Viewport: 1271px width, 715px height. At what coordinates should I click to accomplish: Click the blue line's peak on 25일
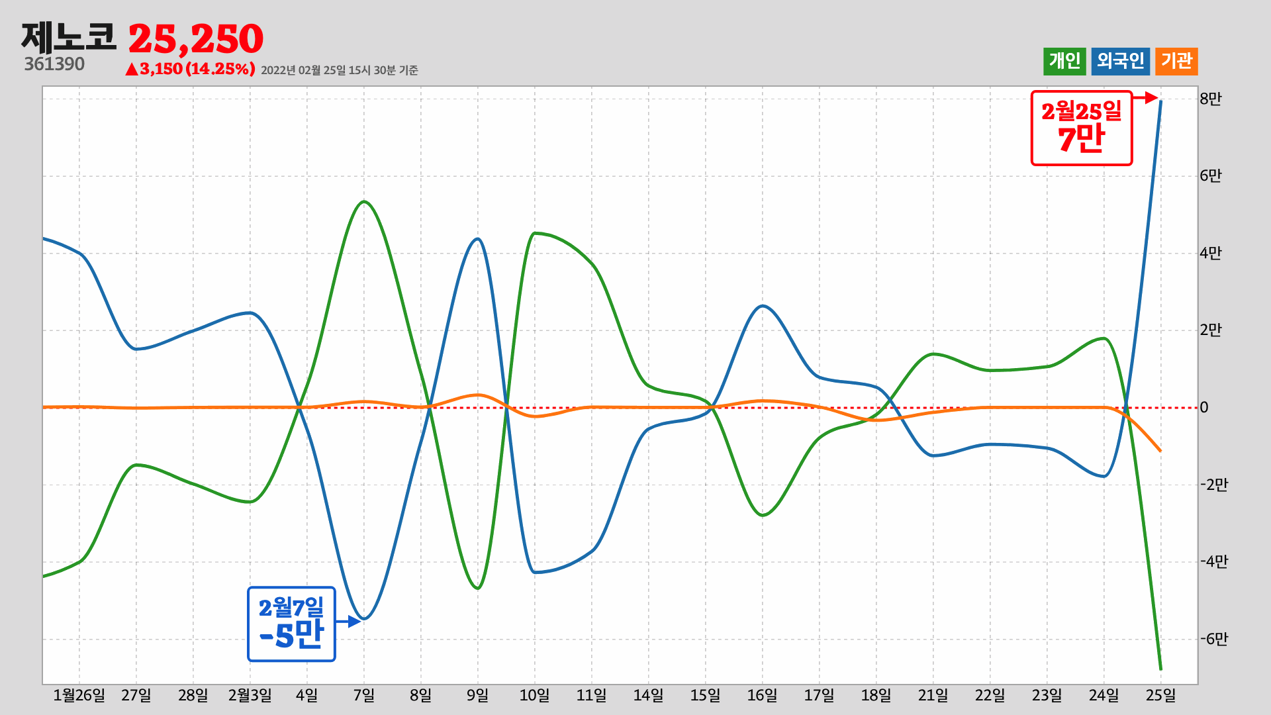1160,101
